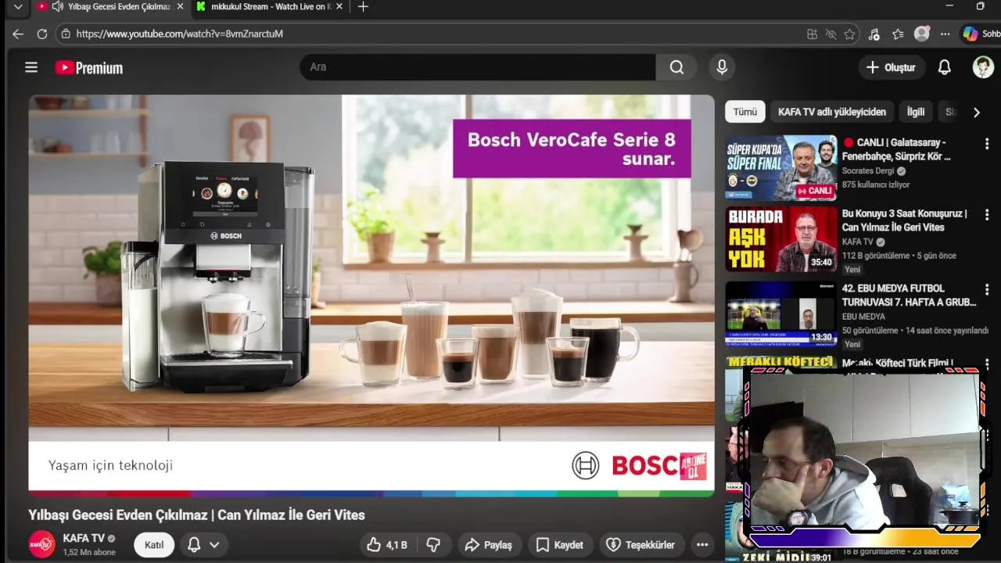Open Süper Kupa'da Süper Final thumbnail

[780, 167]
